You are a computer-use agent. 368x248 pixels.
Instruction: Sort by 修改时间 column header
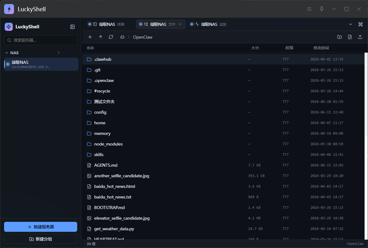(321, 48)
